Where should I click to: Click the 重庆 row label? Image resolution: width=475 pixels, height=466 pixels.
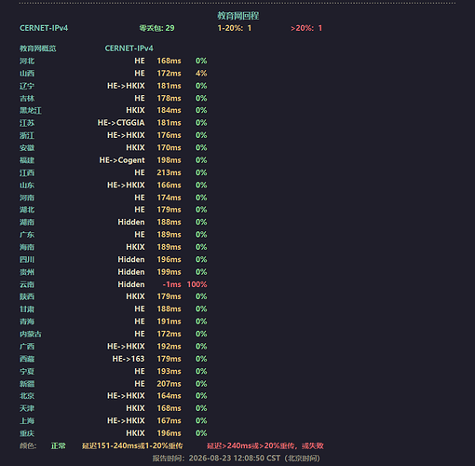tap(27, 433)
